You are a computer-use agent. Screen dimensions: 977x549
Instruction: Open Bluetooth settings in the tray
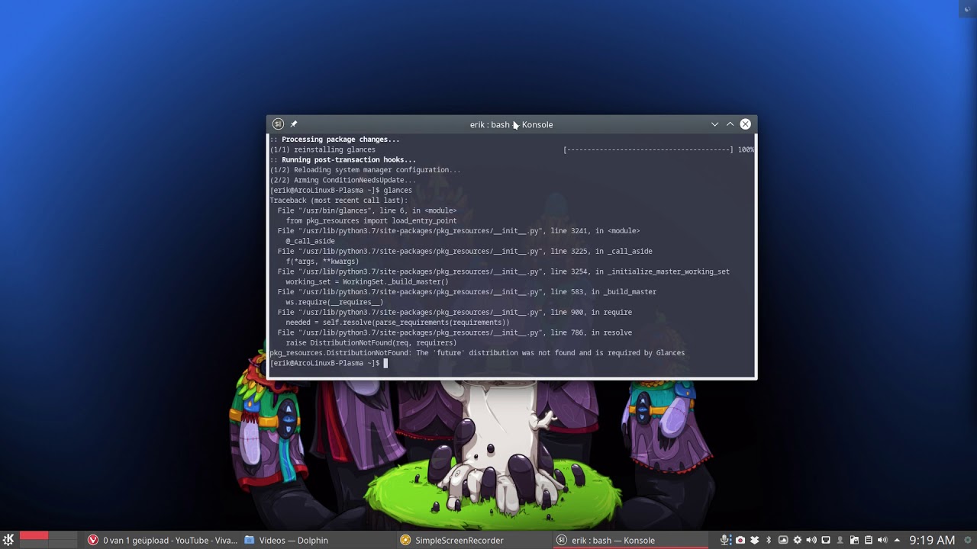pyautogui.click(x=769, y=540)
